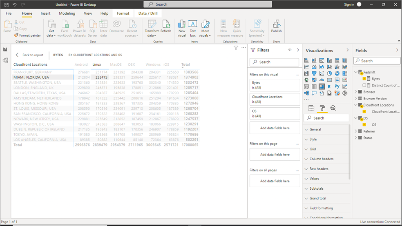Viewport: 402px width, 226px height.
Task: Select the Donut chart visual
Action: pyautogui.click(x=337, y=73)
